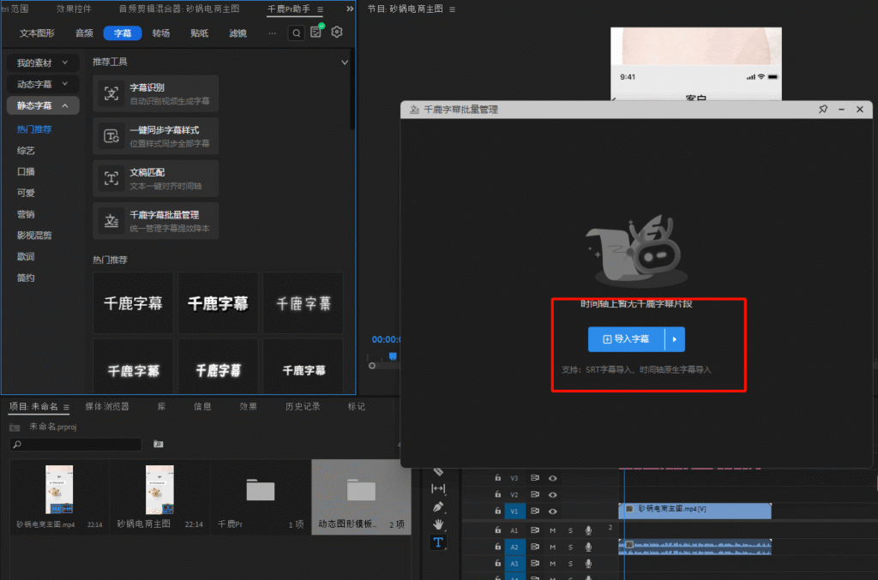
Task: Switch to the 转场 tab
Action: (x=160, y=33)
